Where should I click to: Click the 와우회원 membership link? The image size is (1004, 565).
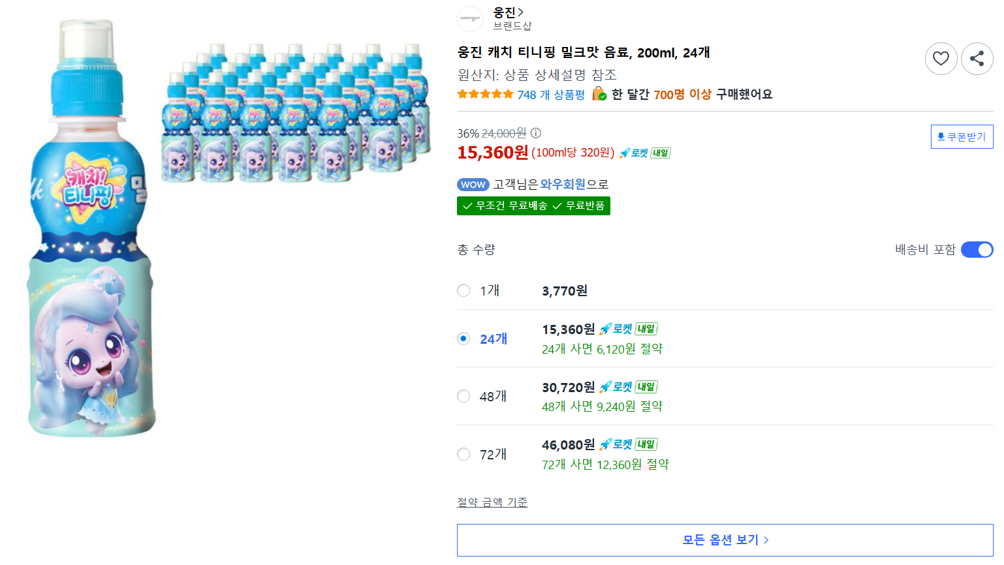tap(563, 185)
